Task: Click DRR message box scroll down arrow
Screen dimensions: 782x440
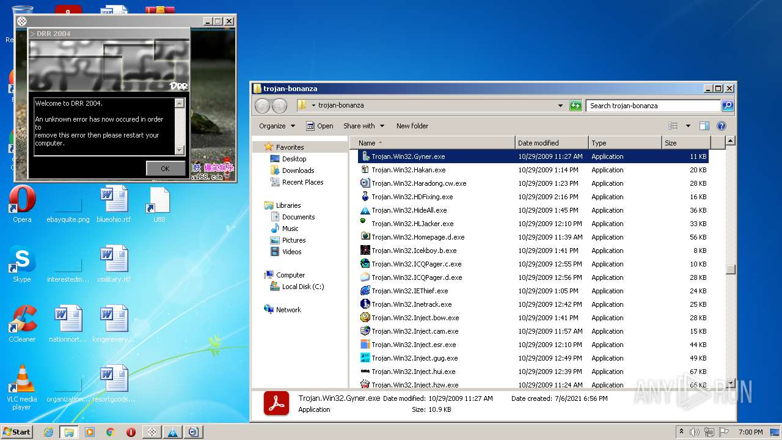Action: pos(179,150)
